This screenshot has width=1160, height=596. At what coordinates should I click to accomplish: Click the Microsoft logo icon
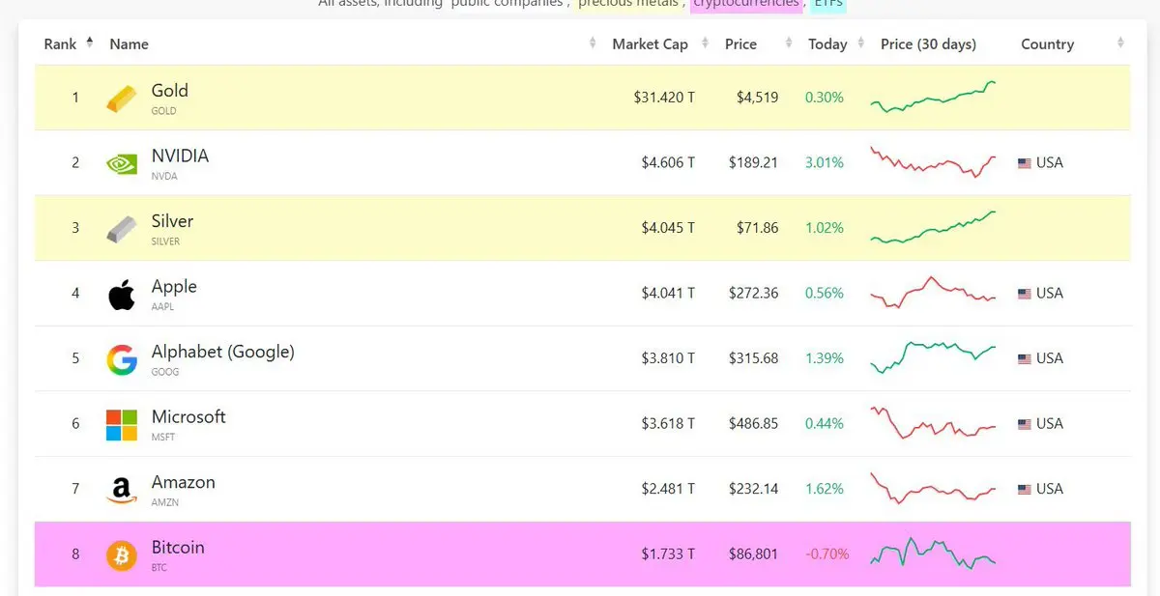pyautogui.click(x=122, y=424)
